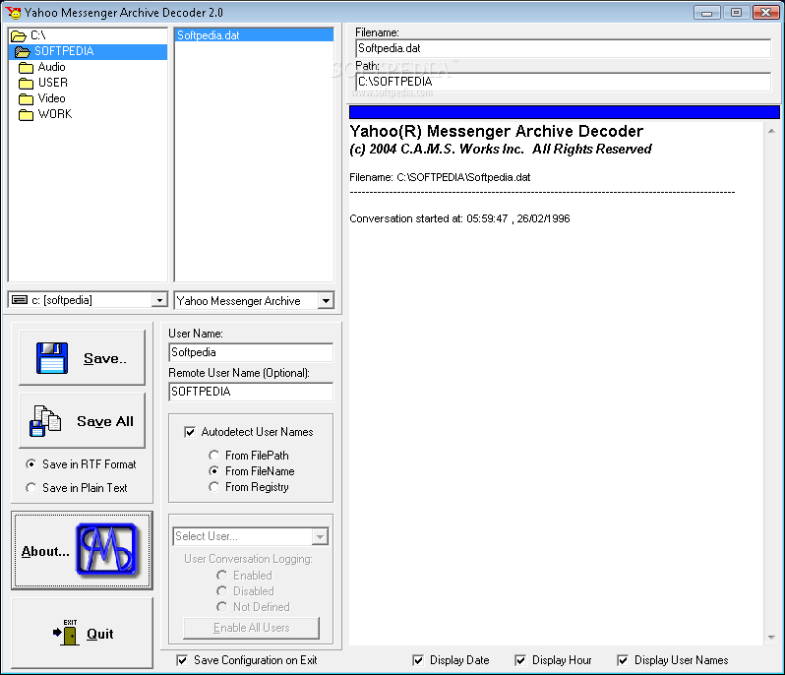The height and width of the screenshot is (675, 785).
Task: Click the floppy disk Save icon
Action: tap(52, 358)
